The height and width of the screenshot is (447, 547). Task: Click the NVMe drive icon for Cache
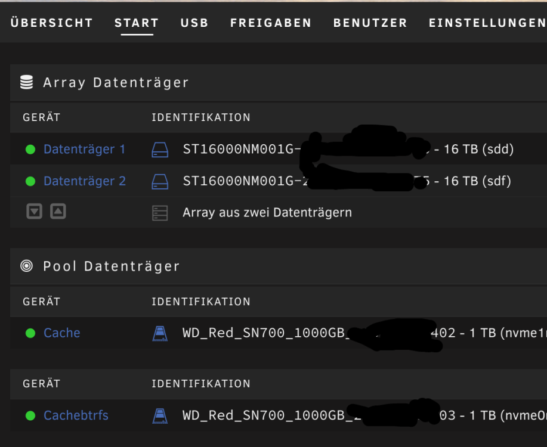[160, 333]
